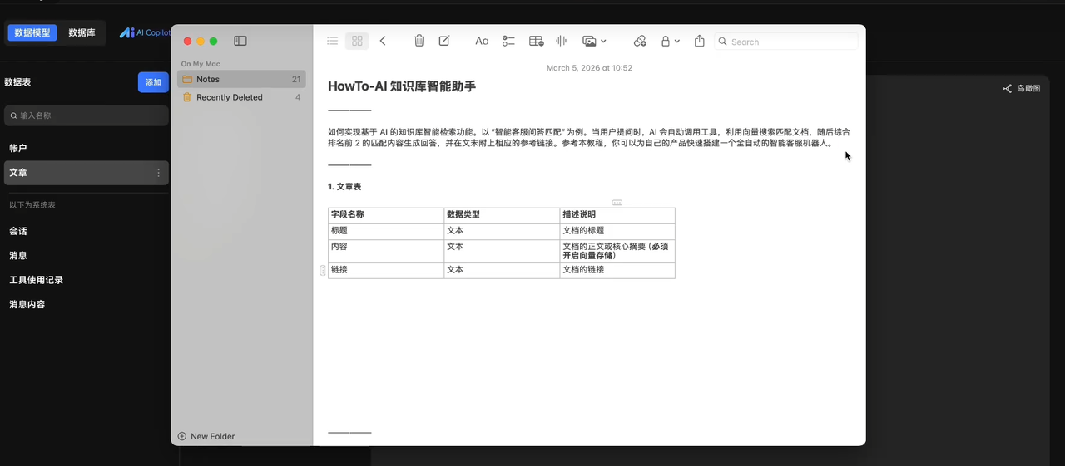Click the 字段名称 header cell

[x=386, y=214]
